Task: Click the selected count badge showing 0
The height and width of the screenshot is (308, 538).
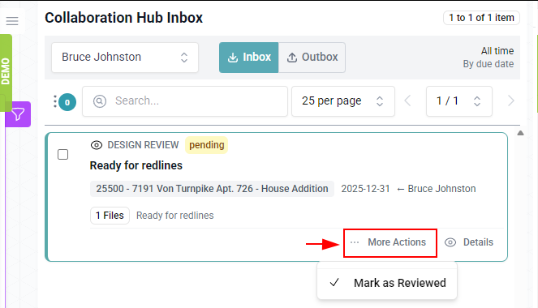Action: (67, 102)
